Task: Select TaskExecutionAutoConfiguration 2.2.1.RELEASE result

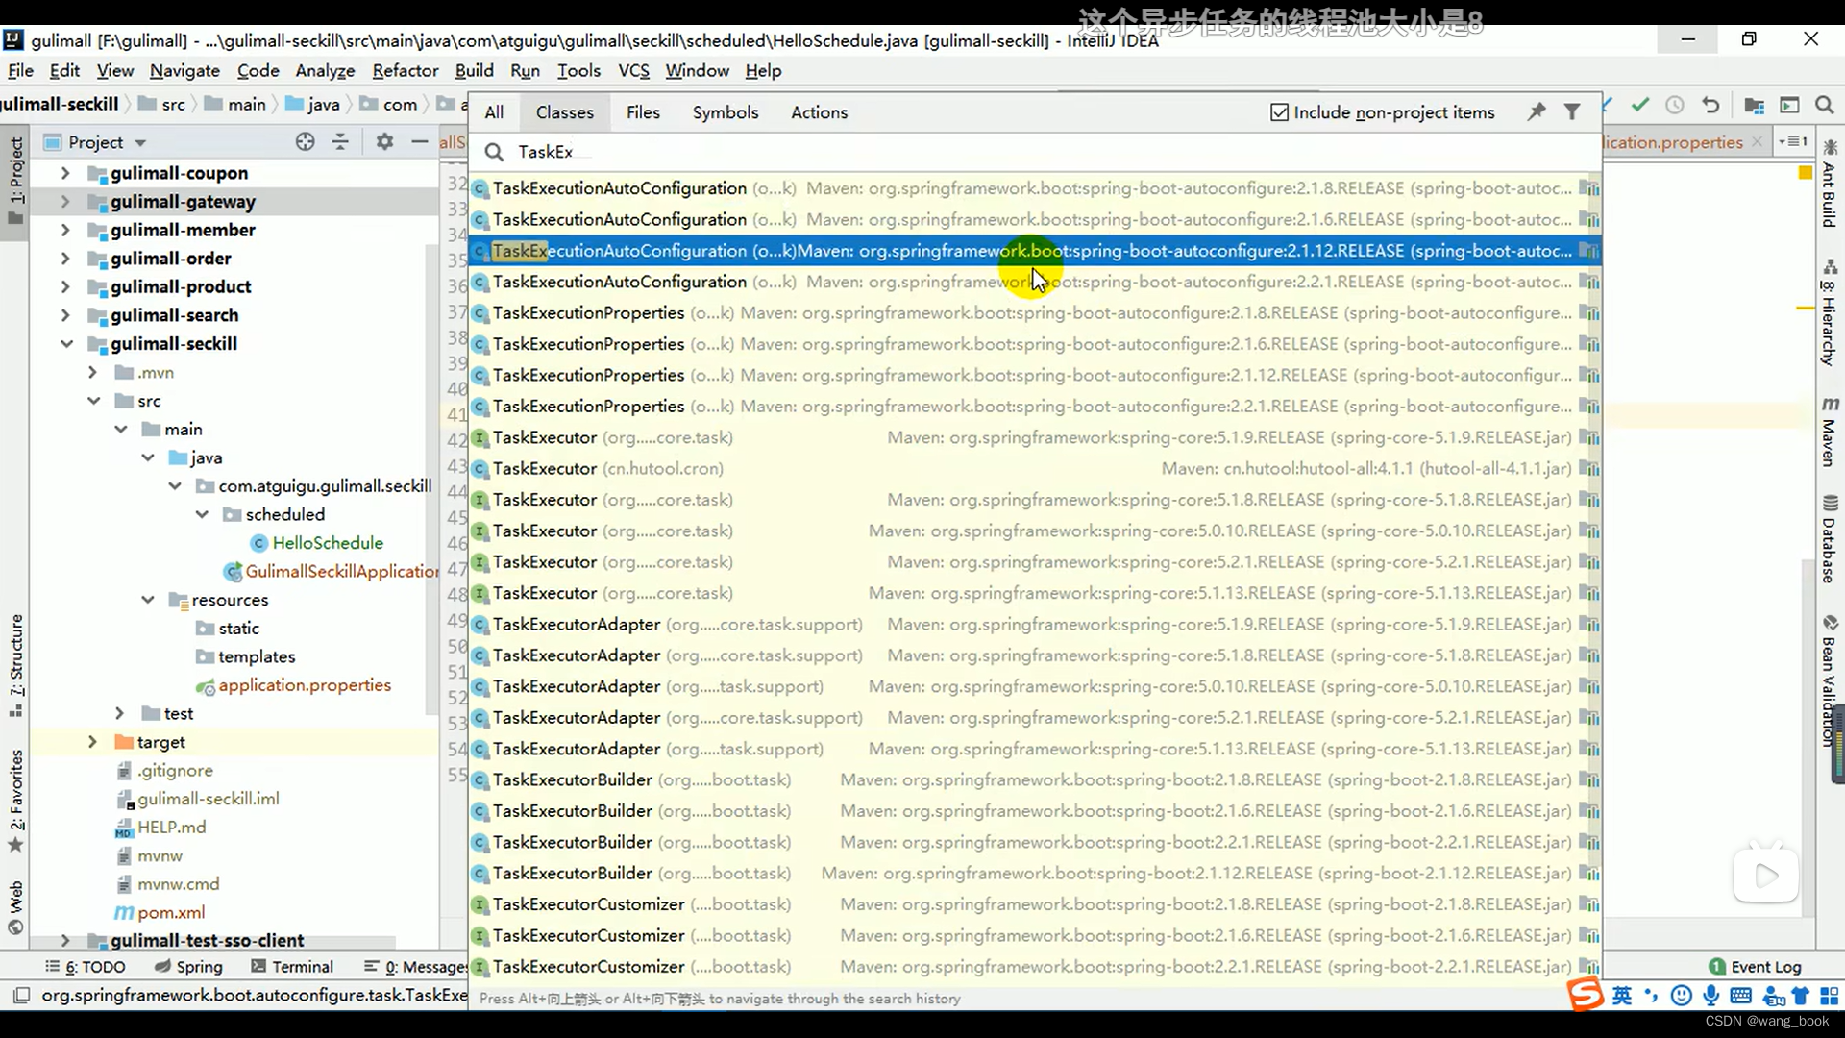Action: coord(1034,282)
